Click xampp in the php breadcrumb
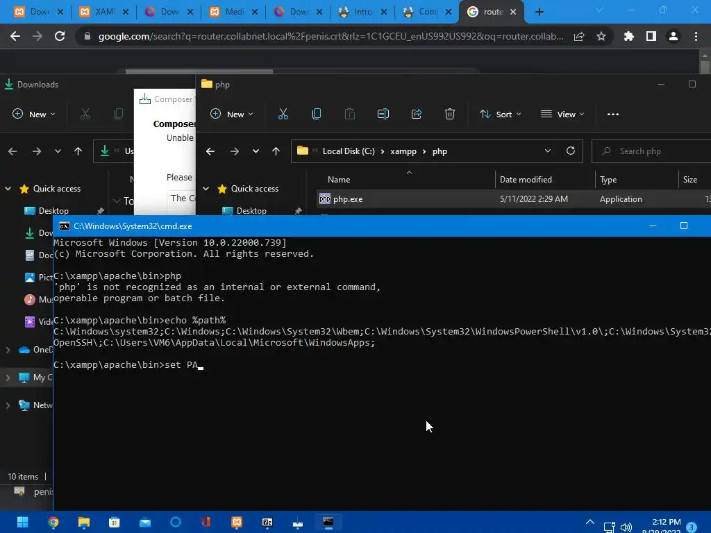Viewport: 711px width, 533px height. pyautogui.click(x=403, y=151)
